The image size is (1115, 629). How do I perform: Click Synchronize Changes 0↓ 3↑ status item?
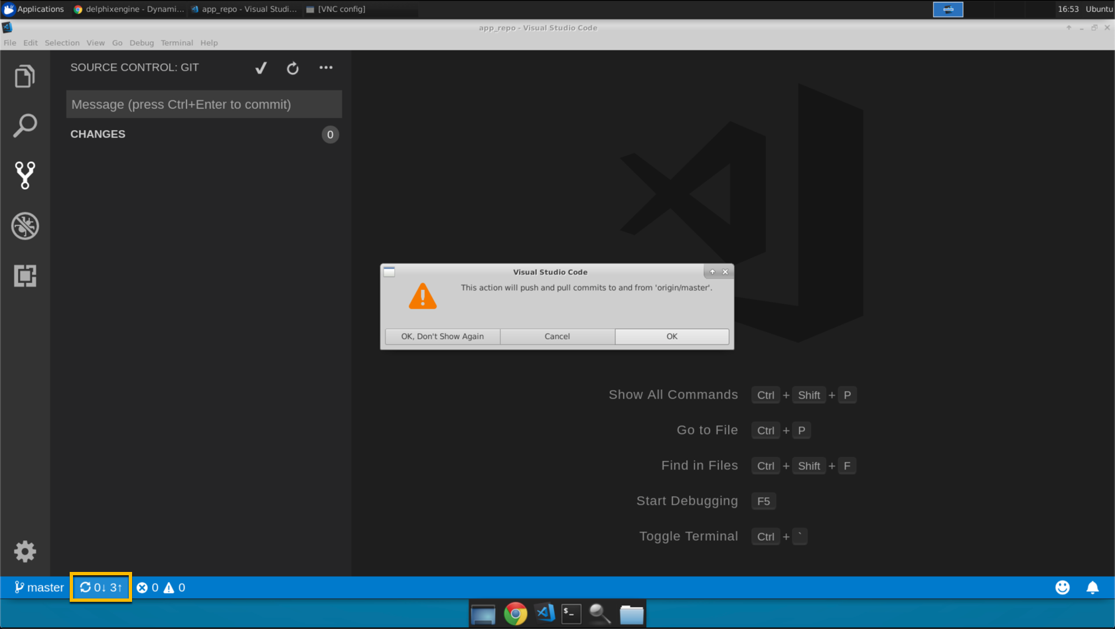[101, 587]
